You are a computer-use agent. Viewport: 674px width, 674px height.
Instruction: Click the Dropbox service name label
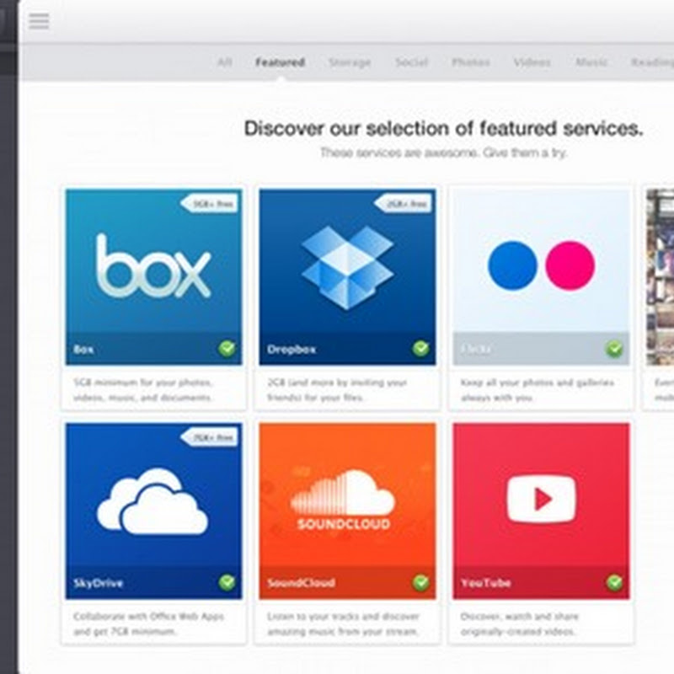[292, 350]
